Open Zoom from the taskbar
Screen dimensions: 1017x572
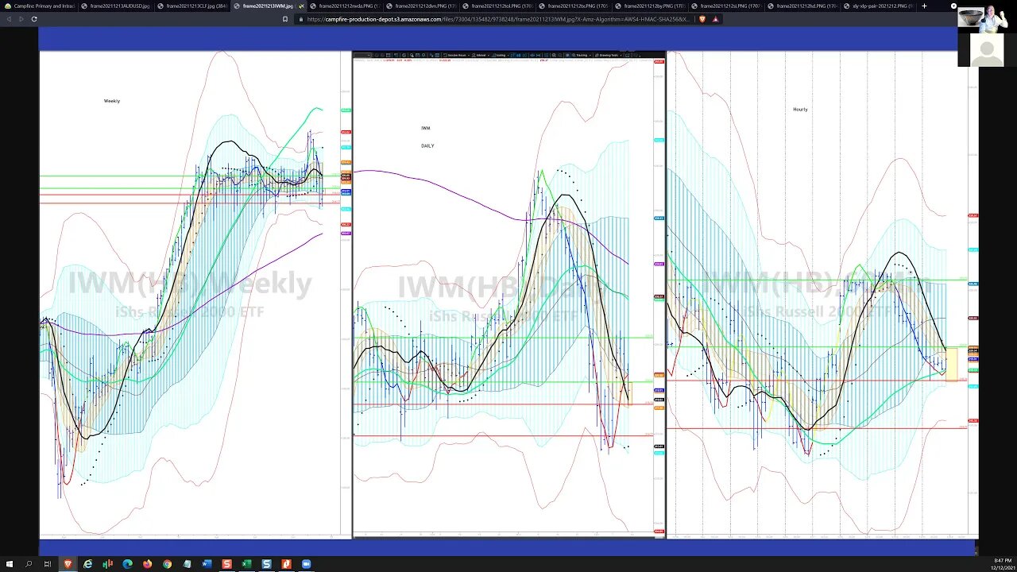(x=306, y=564)
